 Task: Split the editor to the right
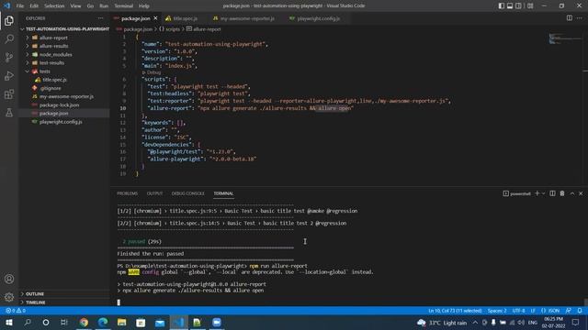tap(570, 18)
